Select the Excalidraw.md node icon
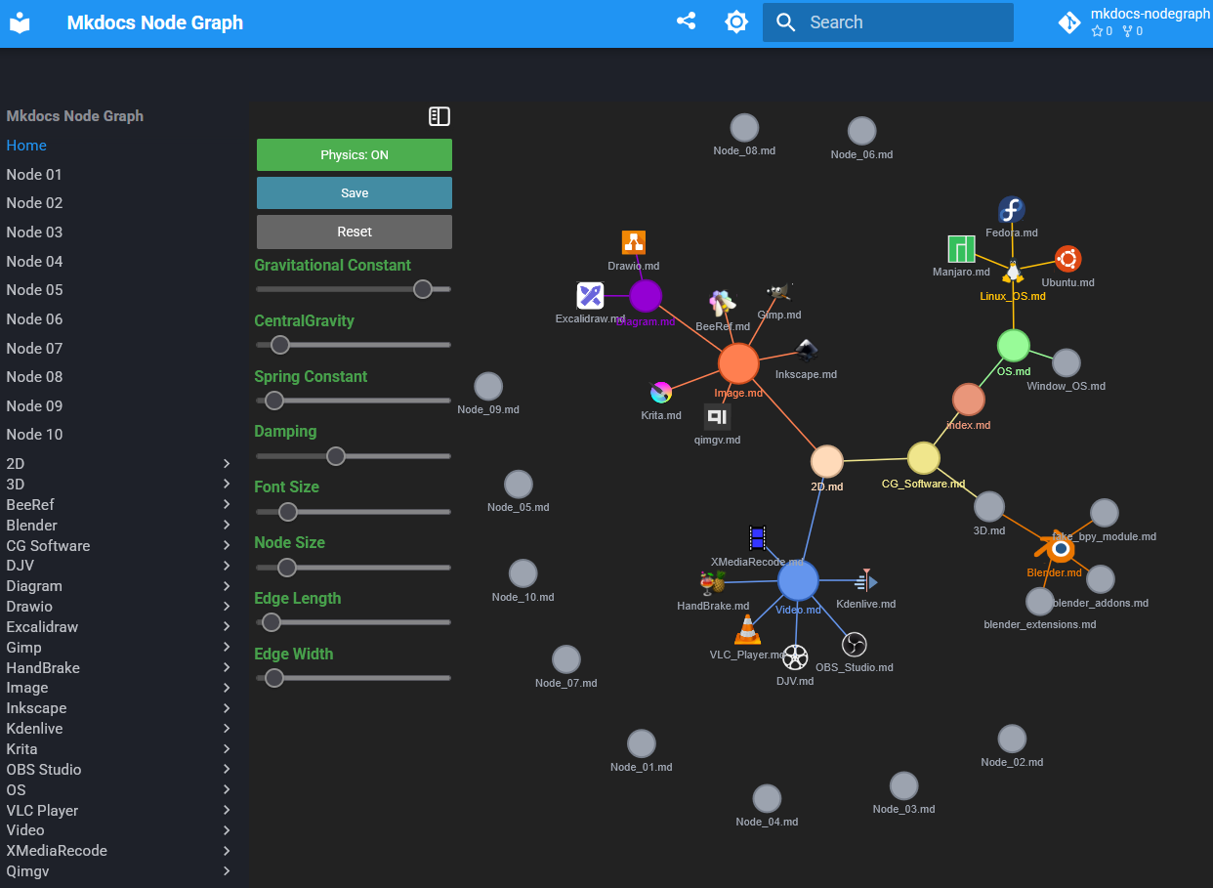The image size is (1213, 888). pos(590,295)
